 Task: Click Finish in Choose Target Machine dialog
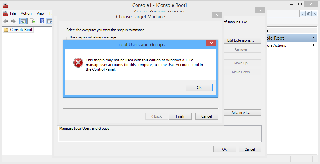(180, 116)
